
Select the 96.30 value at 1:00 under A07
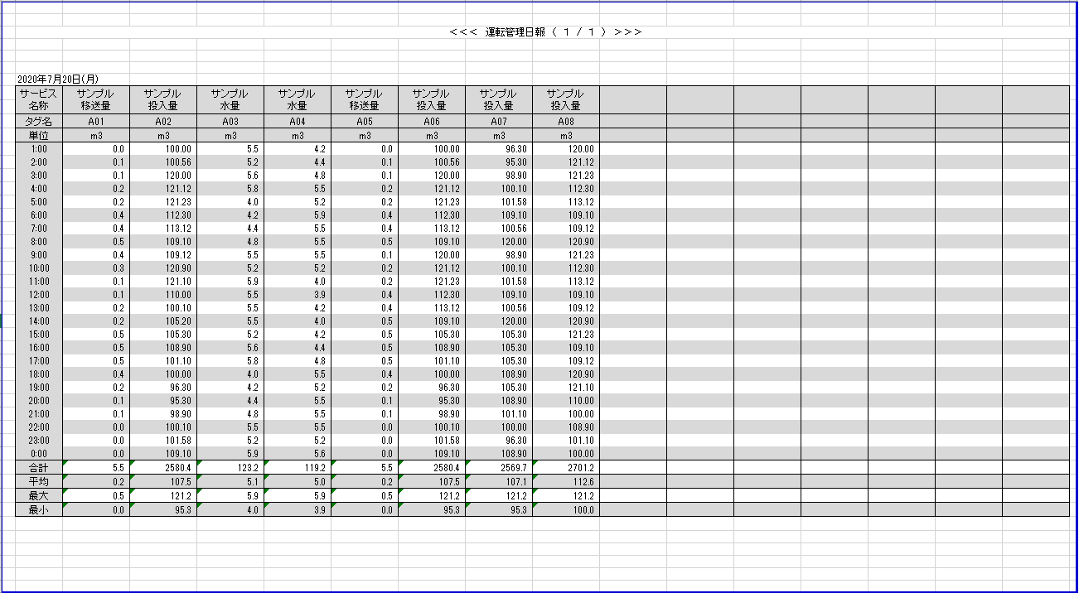point(499,149)
